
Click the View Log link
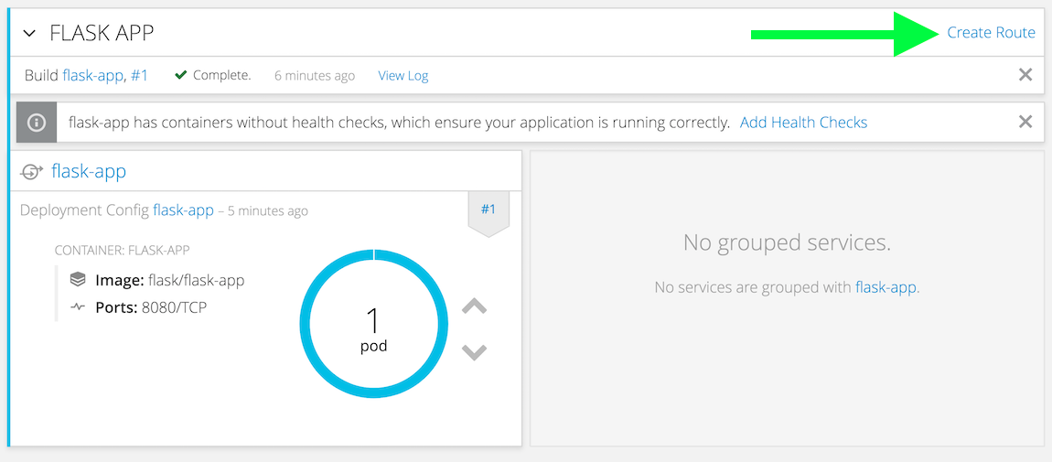coord(403,76)
